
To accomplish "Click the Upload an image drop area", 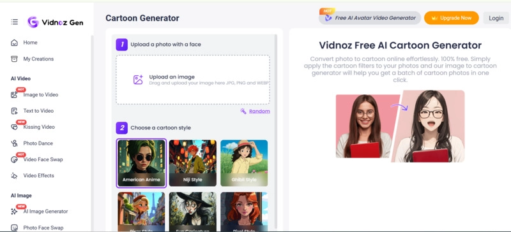I will click(x=193, y=80).
